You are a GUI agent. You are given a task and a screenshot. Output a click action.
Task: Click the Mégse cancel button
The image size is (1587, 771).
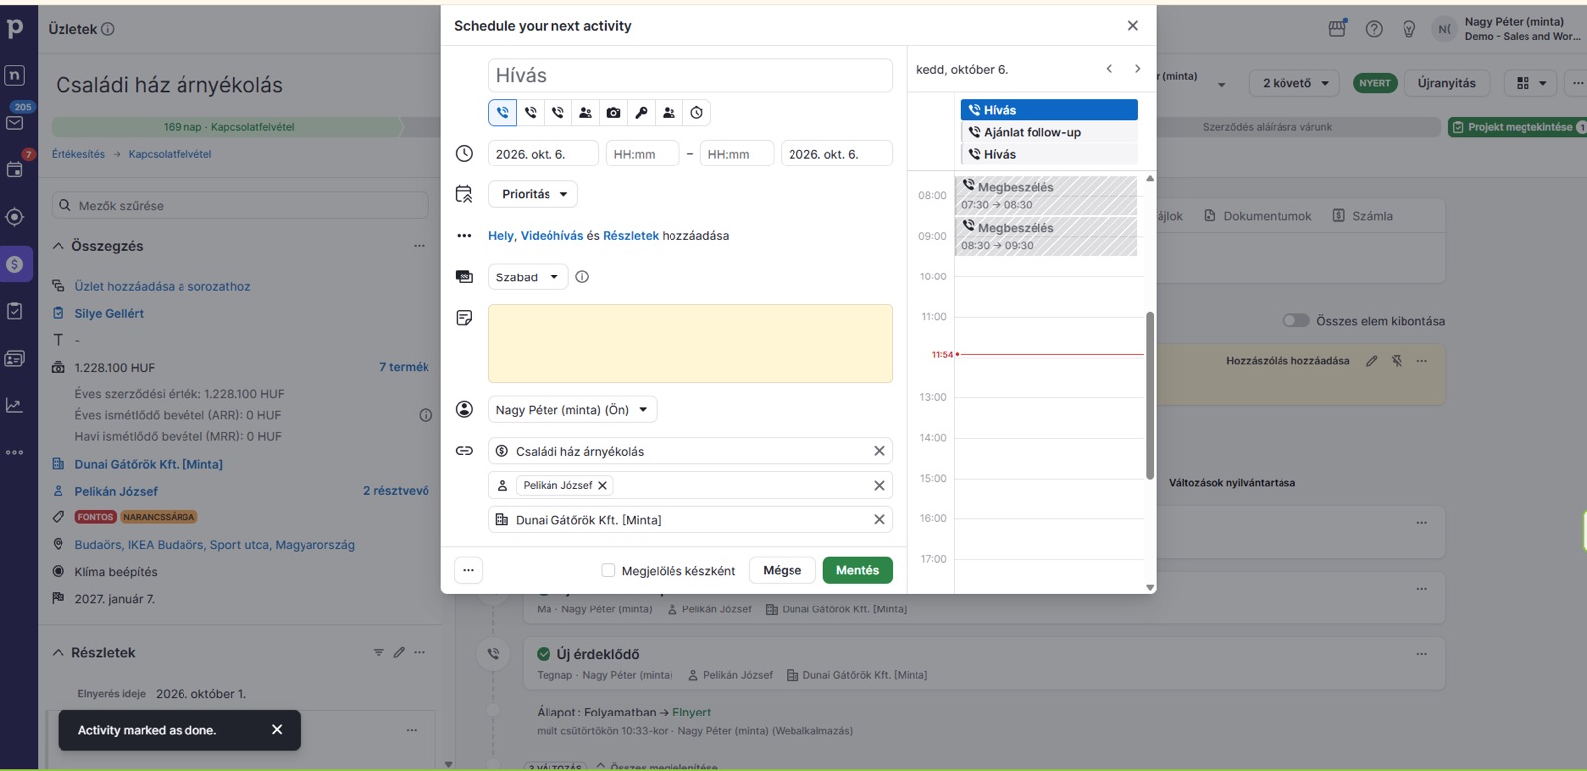coord(782,570)
